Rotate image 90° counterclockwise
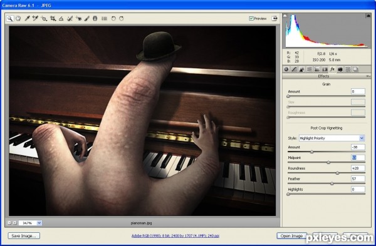This screenshot has height=246, width=376. [113, 18]
